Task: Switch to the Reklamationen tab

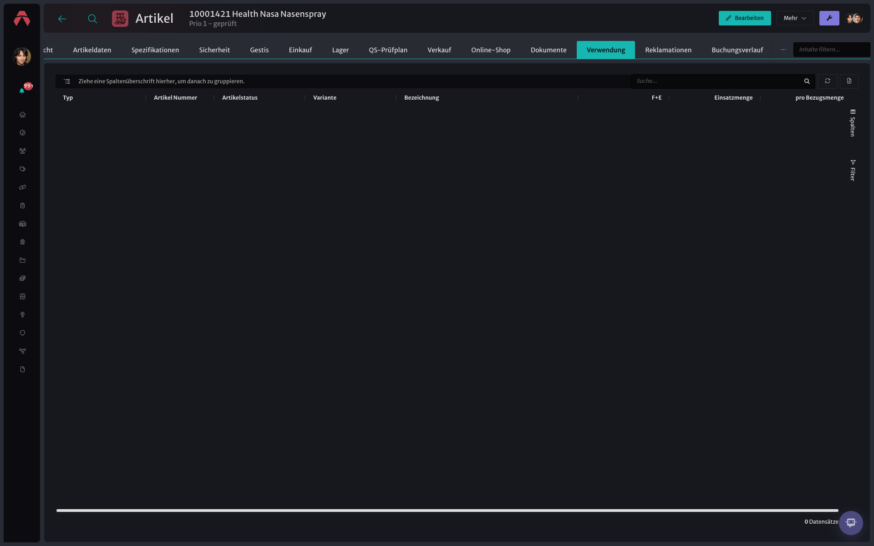Action: (x=668, y=50)
